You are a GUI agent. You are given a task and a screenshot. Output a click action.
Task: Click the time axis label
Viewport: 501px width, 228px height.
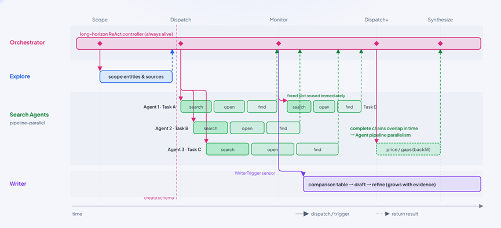[77, 214]
